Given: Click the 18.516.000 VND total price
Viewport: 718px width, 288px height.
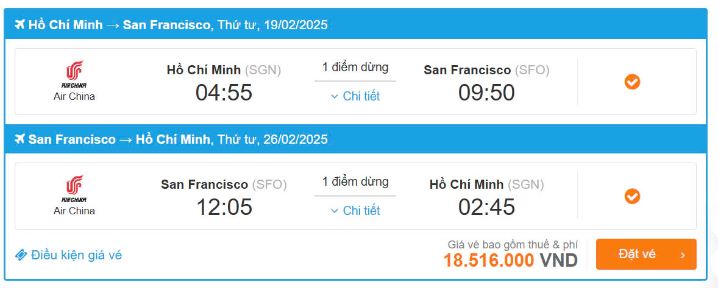Looking at the screenshot, I should click(510, 261).
